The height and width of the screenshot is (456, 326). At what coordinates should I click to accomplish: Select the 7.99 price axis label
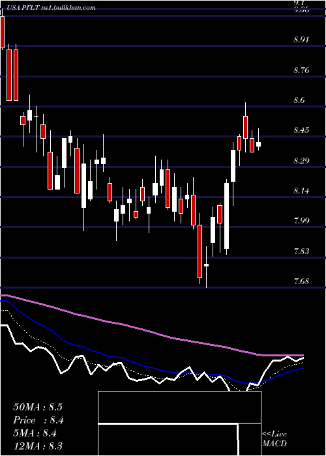(301, 221)
